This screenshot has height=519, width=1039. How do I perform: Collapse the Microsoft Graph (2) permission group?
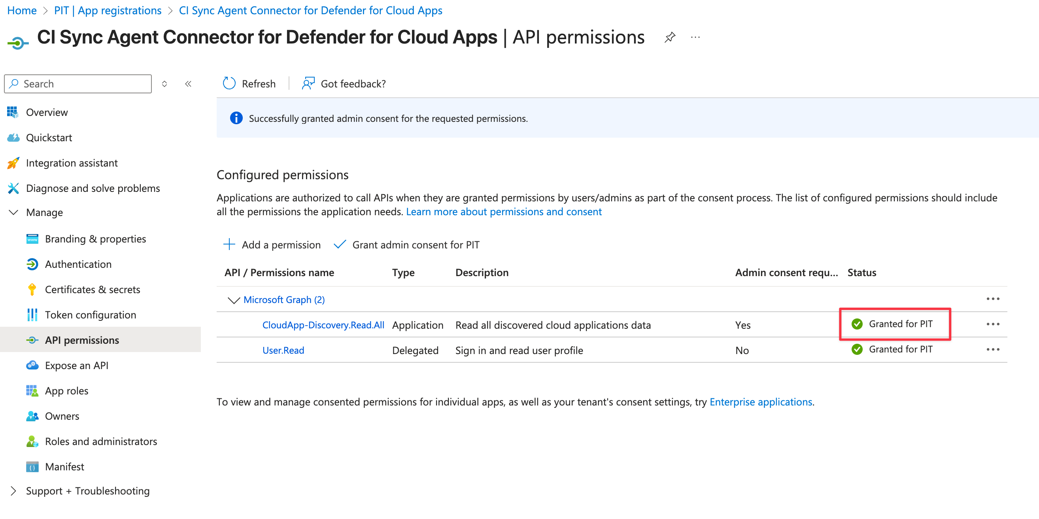(234, 300)
